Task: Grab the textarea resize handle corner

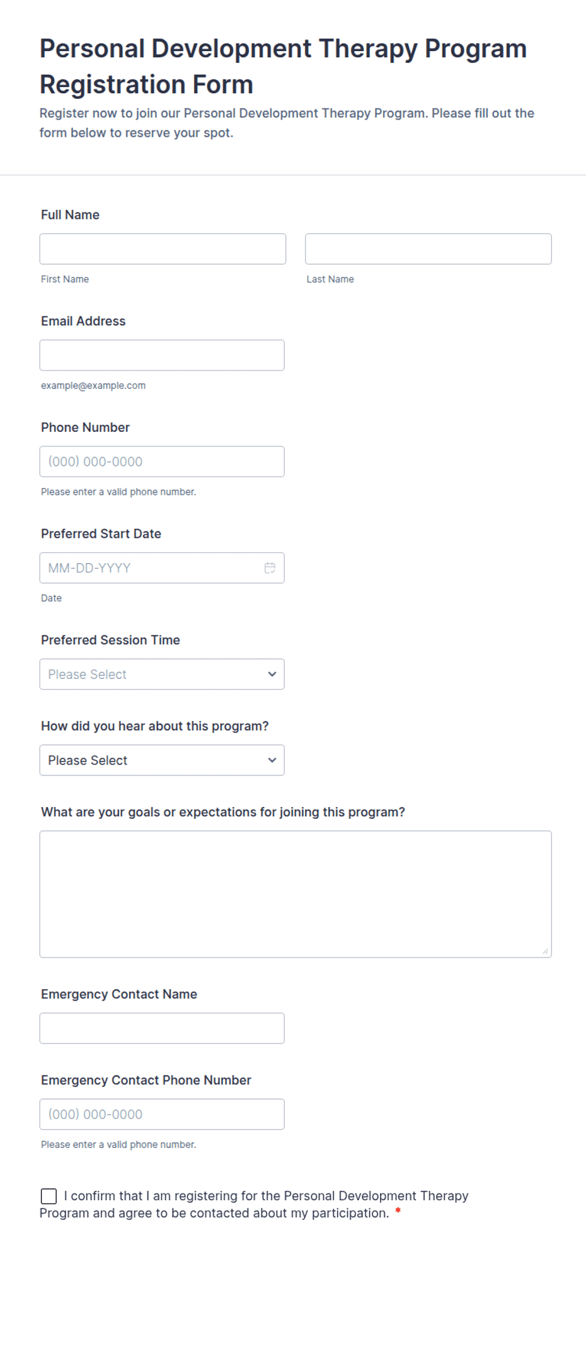Action: 546,951
